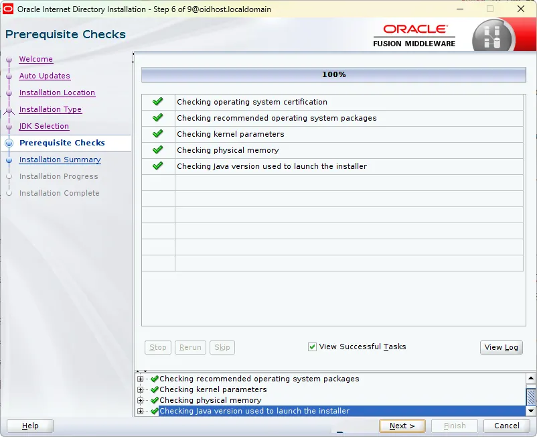Click the Installation Location step bullet icon
Image resolution: width=537 pixels, height=437 pixels.
coord(9,93)
